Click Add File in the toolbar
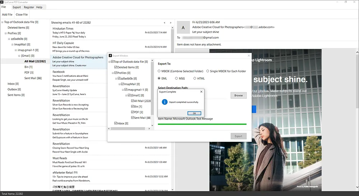The image size is (359, 196). tap(7, 14)
